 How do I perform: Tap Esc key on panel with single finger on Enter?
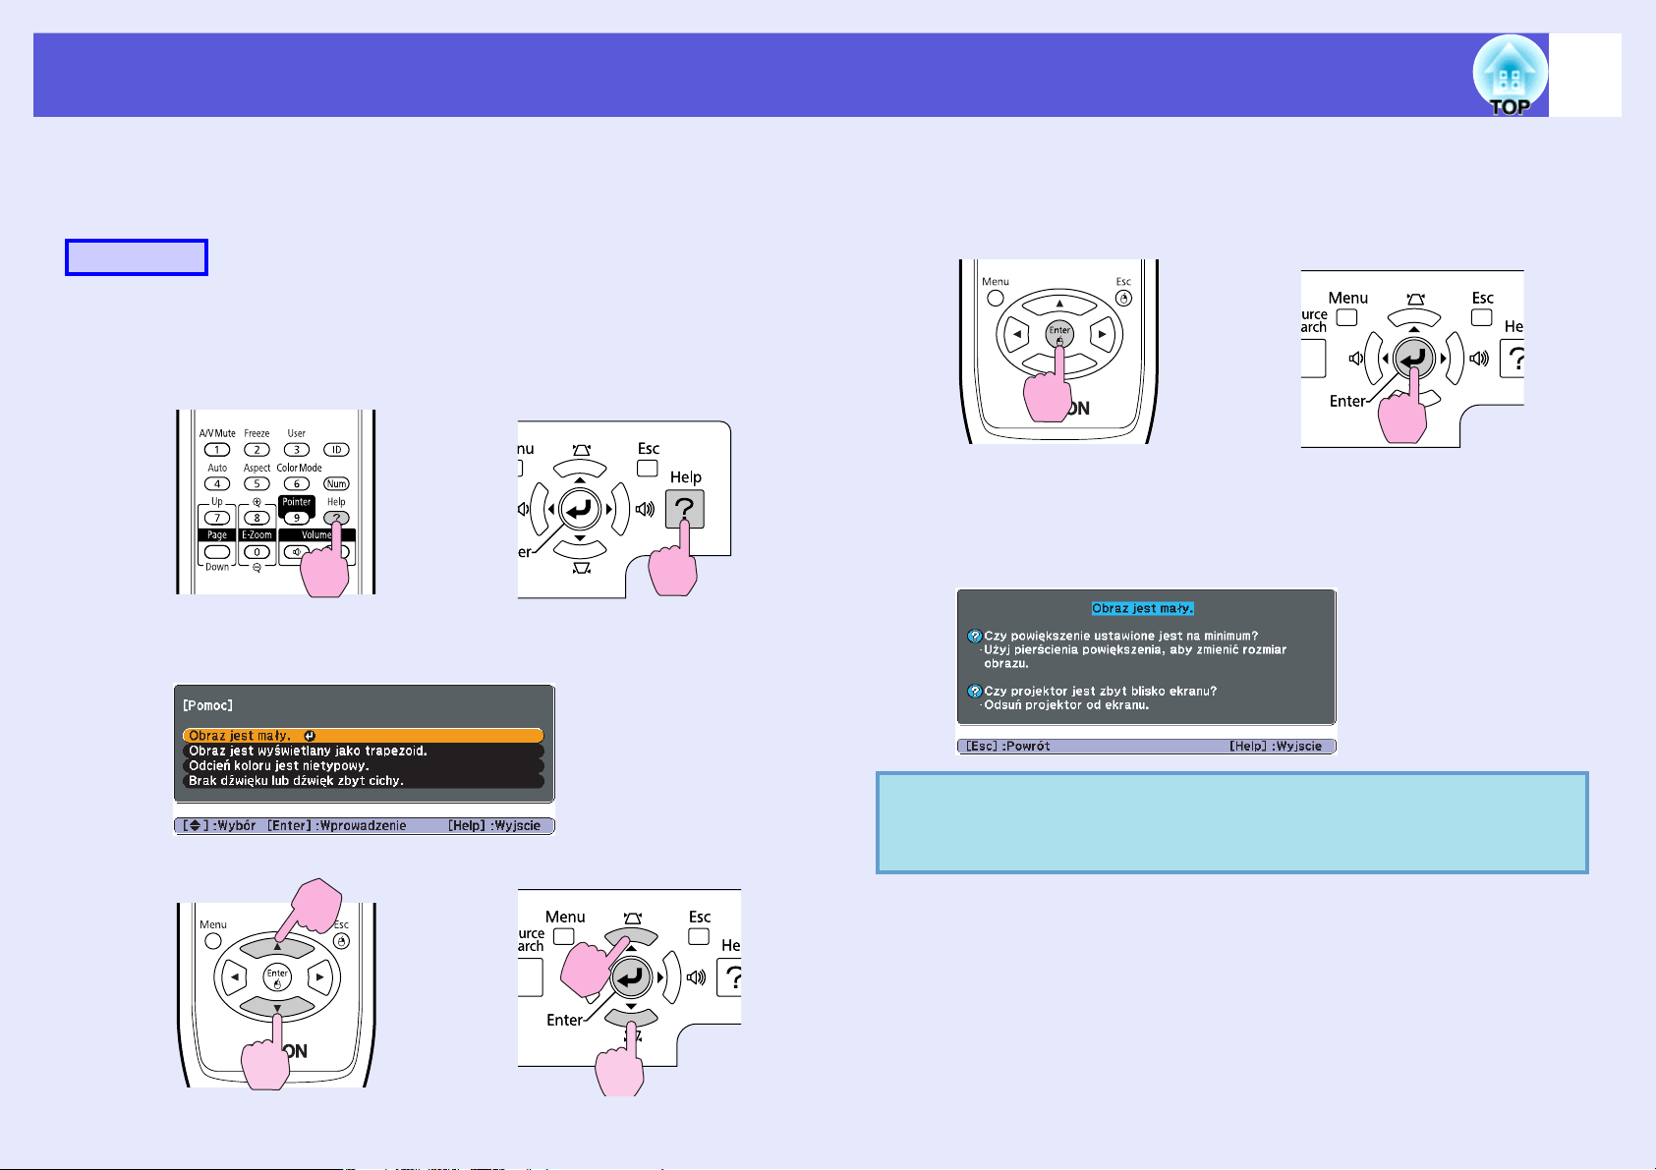click(x=1482, y=318)
